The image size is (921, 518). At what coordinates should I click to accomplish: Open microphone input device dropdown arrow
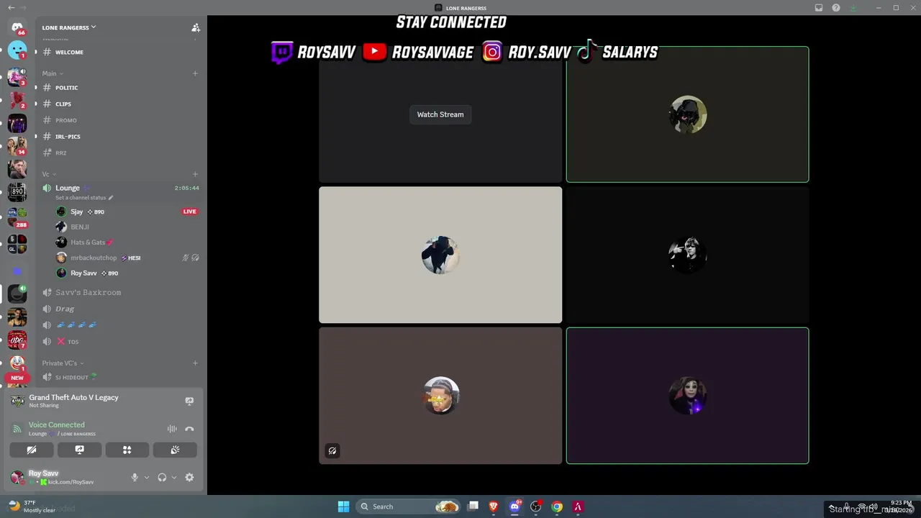[x=147, y=477]
